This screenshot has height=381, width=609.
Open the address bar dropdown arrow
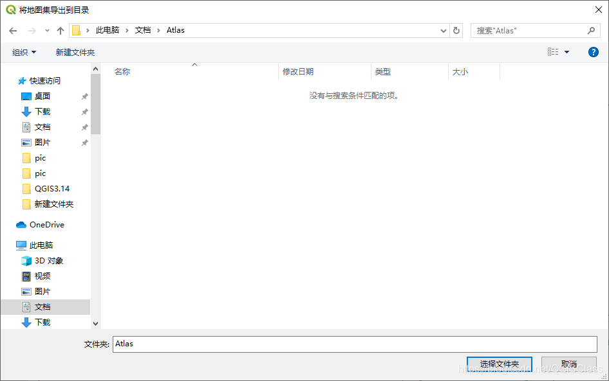pyautogui.click(x=444, y=30)
